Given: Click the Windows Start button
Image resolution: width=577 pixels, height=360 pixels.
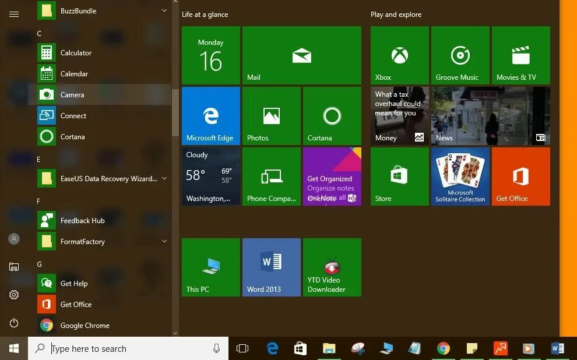Looking at the screenshot, I should tap(14, 348).
